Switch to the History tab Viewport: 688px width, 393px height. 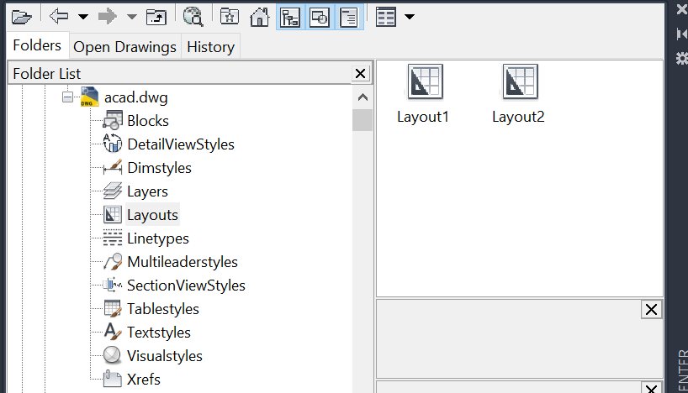(x=210, y=47)
